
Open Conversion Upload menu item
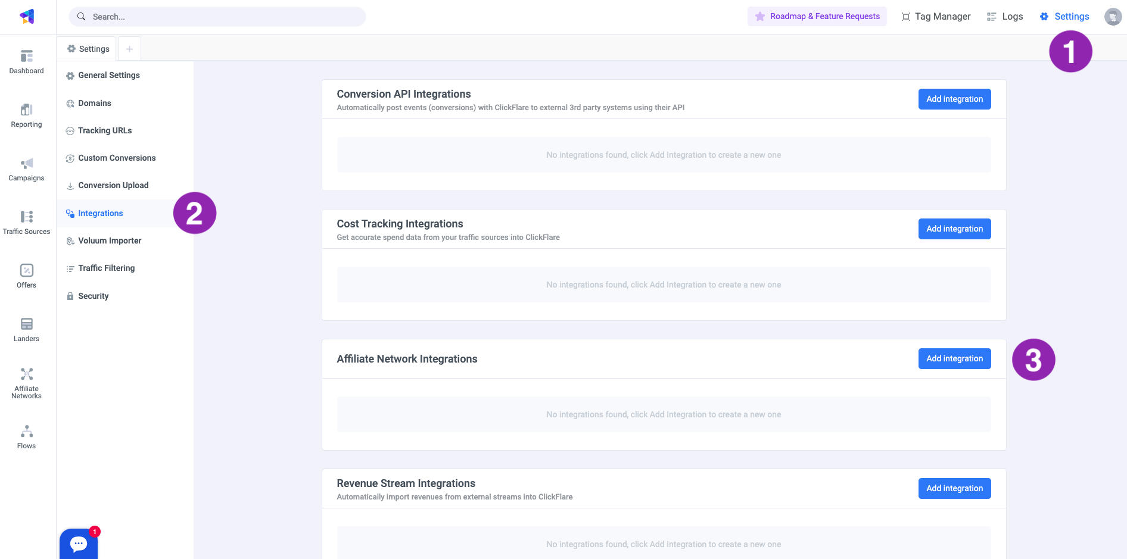126,186
